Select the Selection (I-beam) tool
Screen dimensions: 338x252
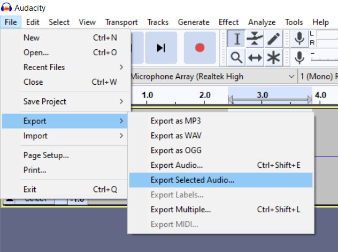[x=236, y=39]
